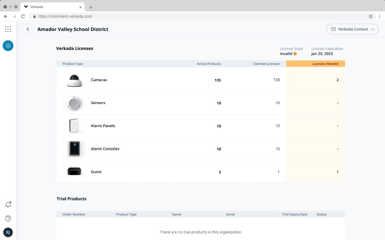Expand the Verkada Contact dropdown

[x=353, y=29]
